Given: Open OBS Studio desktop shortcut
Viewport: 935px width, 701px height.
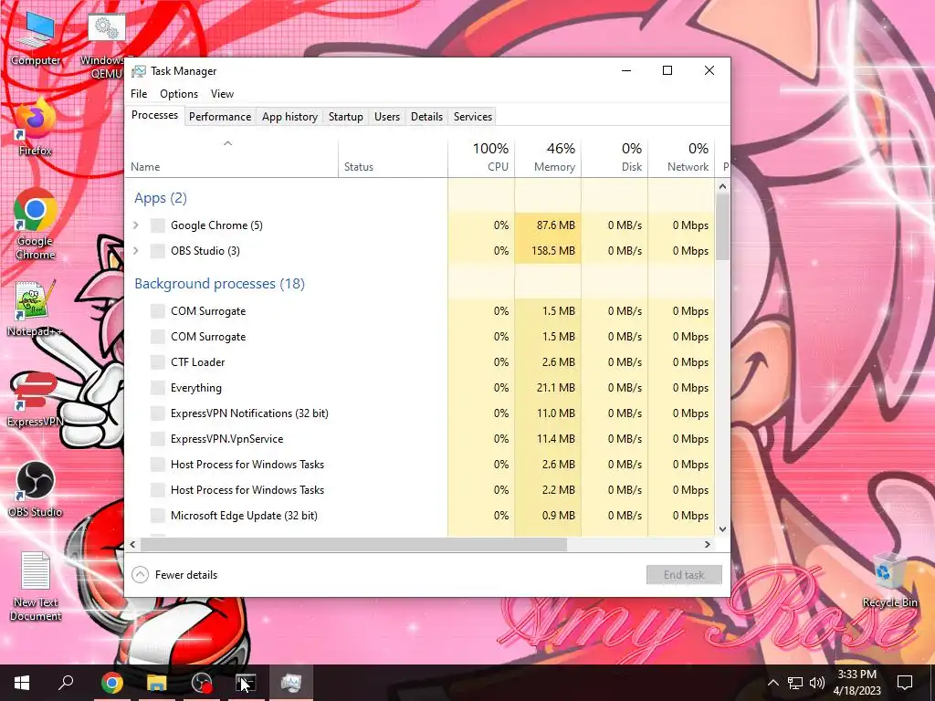Looking at the screenshot, I should coord(36,489).
